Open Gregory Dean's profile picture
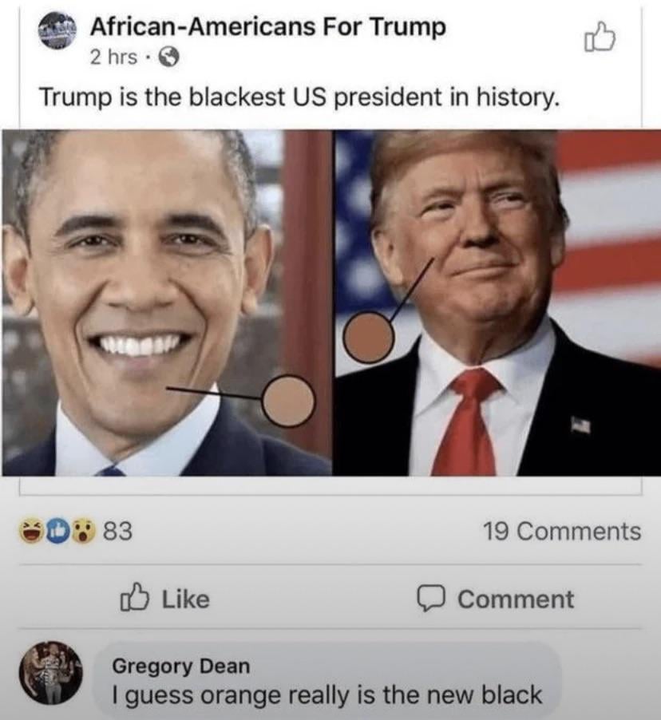The image size is (661, 720). point(50,673)
